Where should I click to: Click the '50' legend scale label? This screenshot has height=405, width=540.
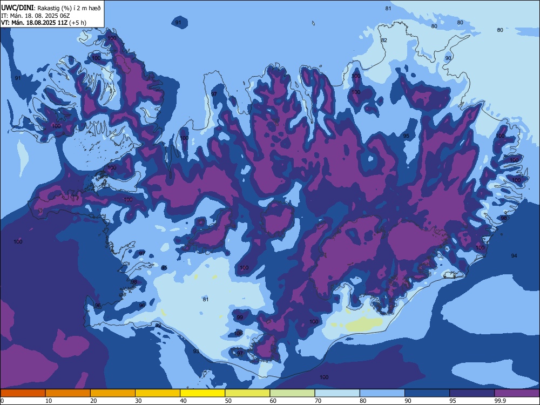coord(228,401)
